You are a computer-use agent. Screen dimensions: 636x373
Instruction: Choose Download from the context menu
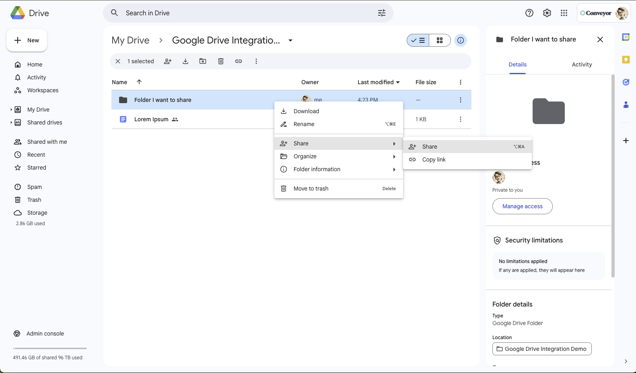[x=339, y=111]
